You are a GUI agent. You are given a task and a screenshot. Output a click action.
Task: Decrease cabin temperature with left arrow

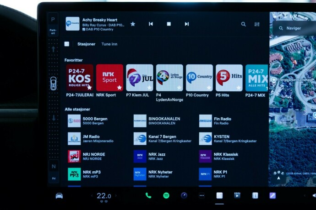coord(92,195)
